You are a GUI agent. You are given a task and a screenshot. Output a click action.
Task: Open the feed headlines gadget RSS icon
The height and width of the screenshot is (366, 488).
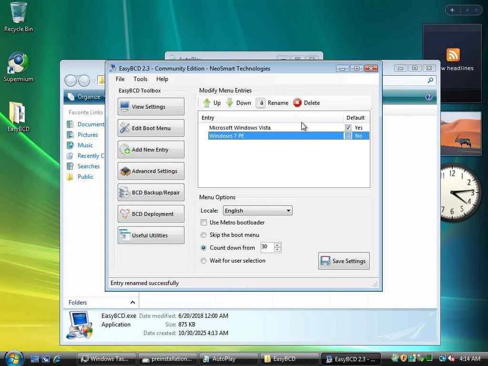pos(453,55)
